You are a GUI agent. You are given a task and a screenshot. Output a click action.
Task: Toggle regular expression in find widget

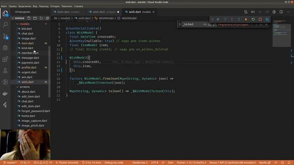coord(214,24)
